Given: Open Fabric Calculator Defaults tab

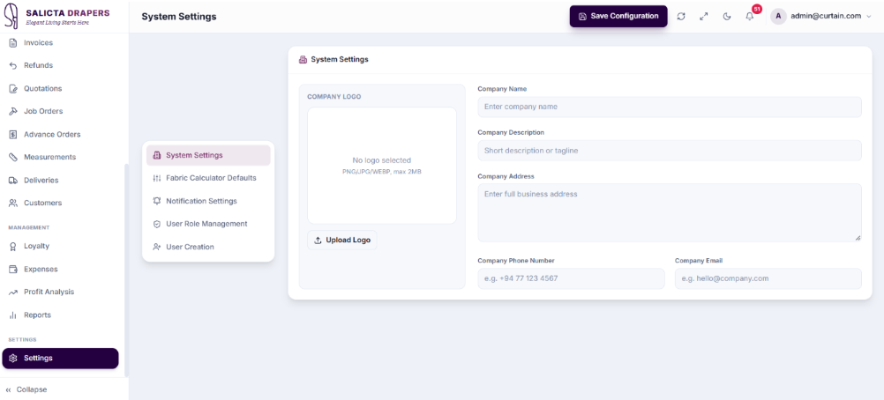Looking at the screenshot, I should coord(208,178).
